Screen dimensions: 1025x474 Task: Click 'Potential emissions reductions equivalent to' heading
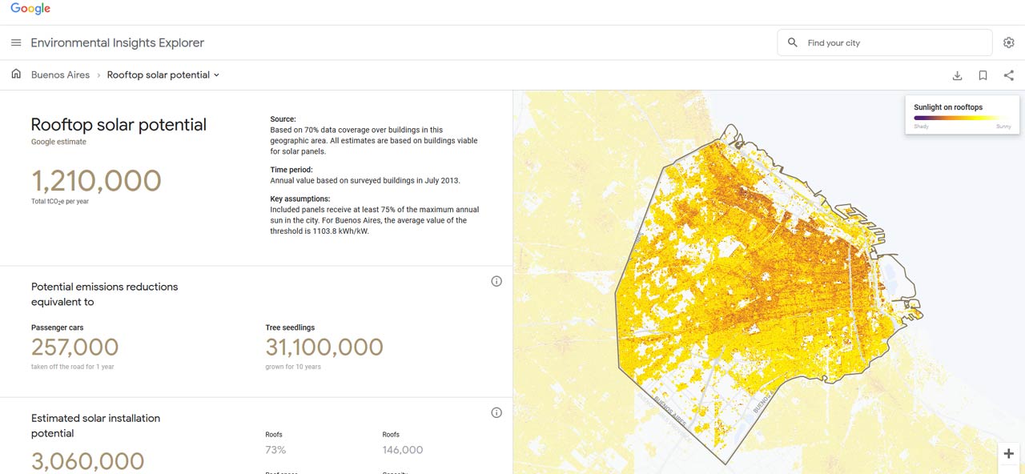click(x=105, y=294)
